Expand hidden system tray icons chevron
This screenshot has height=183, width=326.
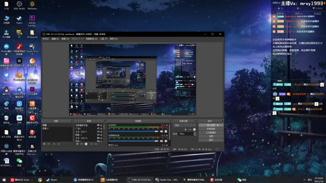(x=305, y=179)
